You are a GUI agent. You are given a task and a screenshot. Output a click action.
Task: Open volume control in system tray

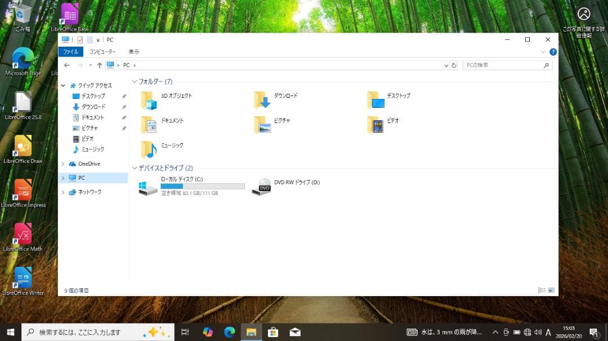click(x=538, y=332)
